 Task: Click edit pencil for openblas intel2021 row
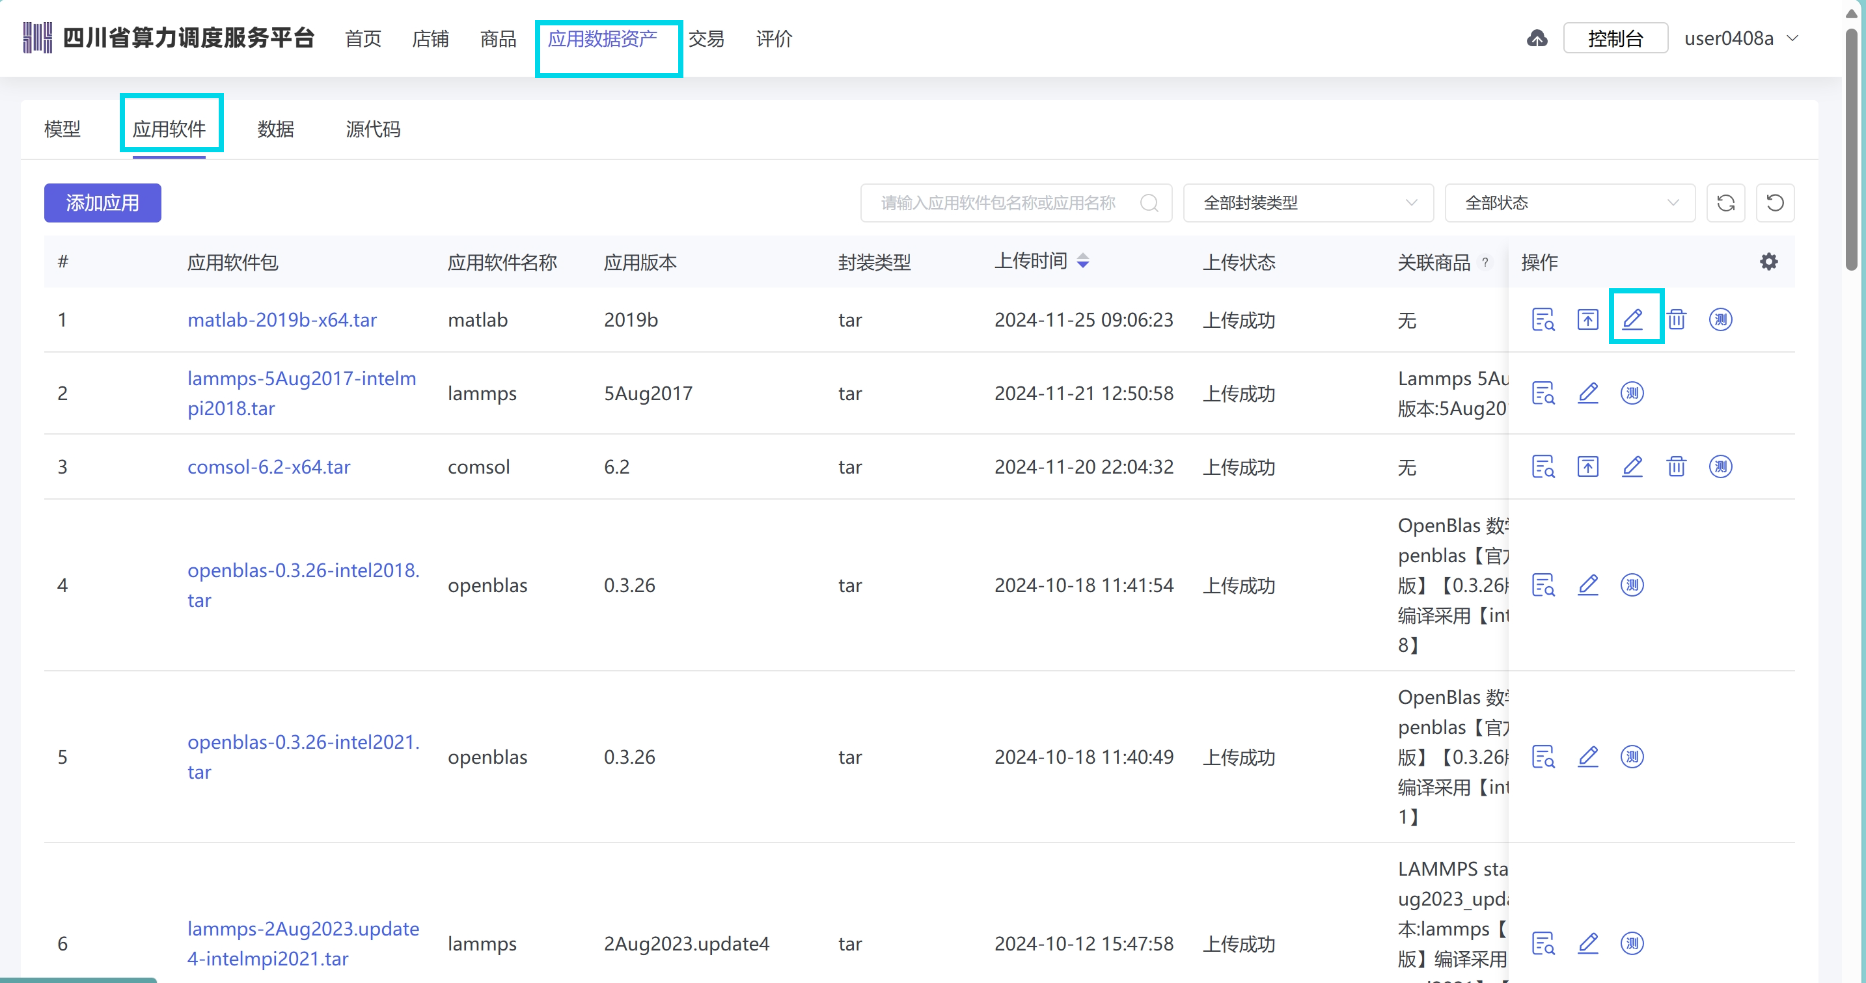click(x=1588, y=757)
